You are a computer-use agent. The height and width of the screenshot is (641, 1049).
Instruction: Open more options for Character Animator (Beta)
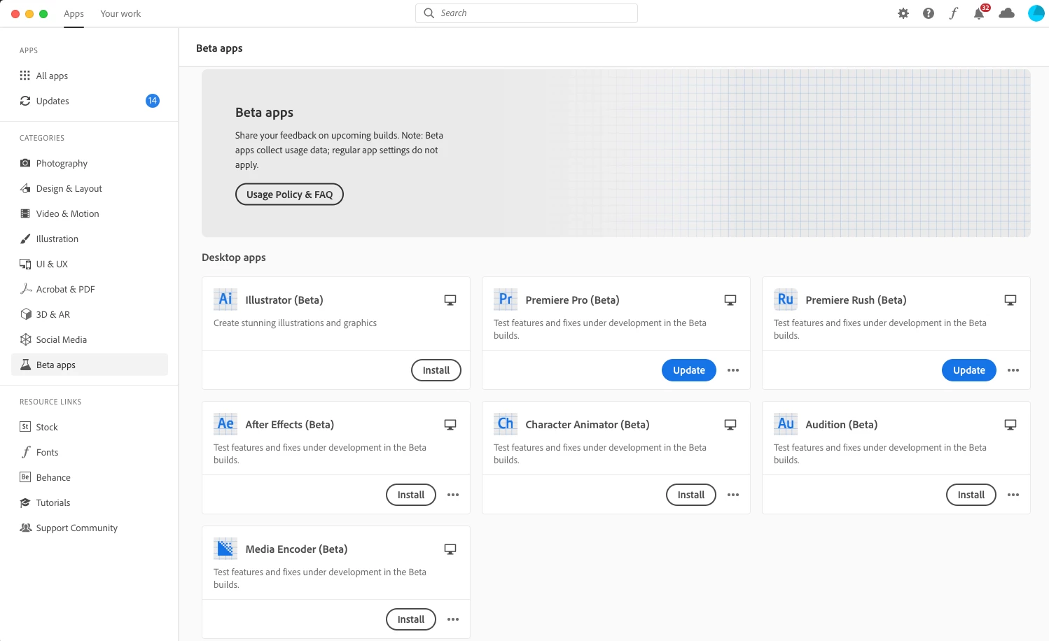pos(733,495)
